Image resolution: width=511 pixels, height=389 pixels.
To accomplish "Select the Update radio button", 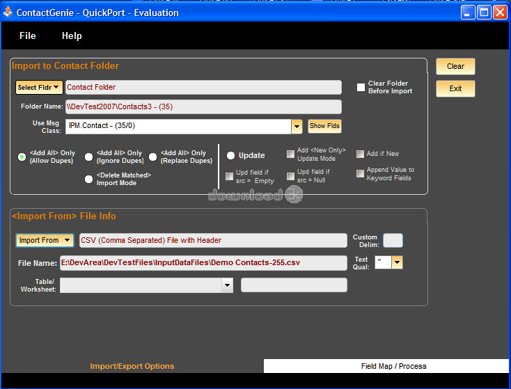I will tap(230, 156).
